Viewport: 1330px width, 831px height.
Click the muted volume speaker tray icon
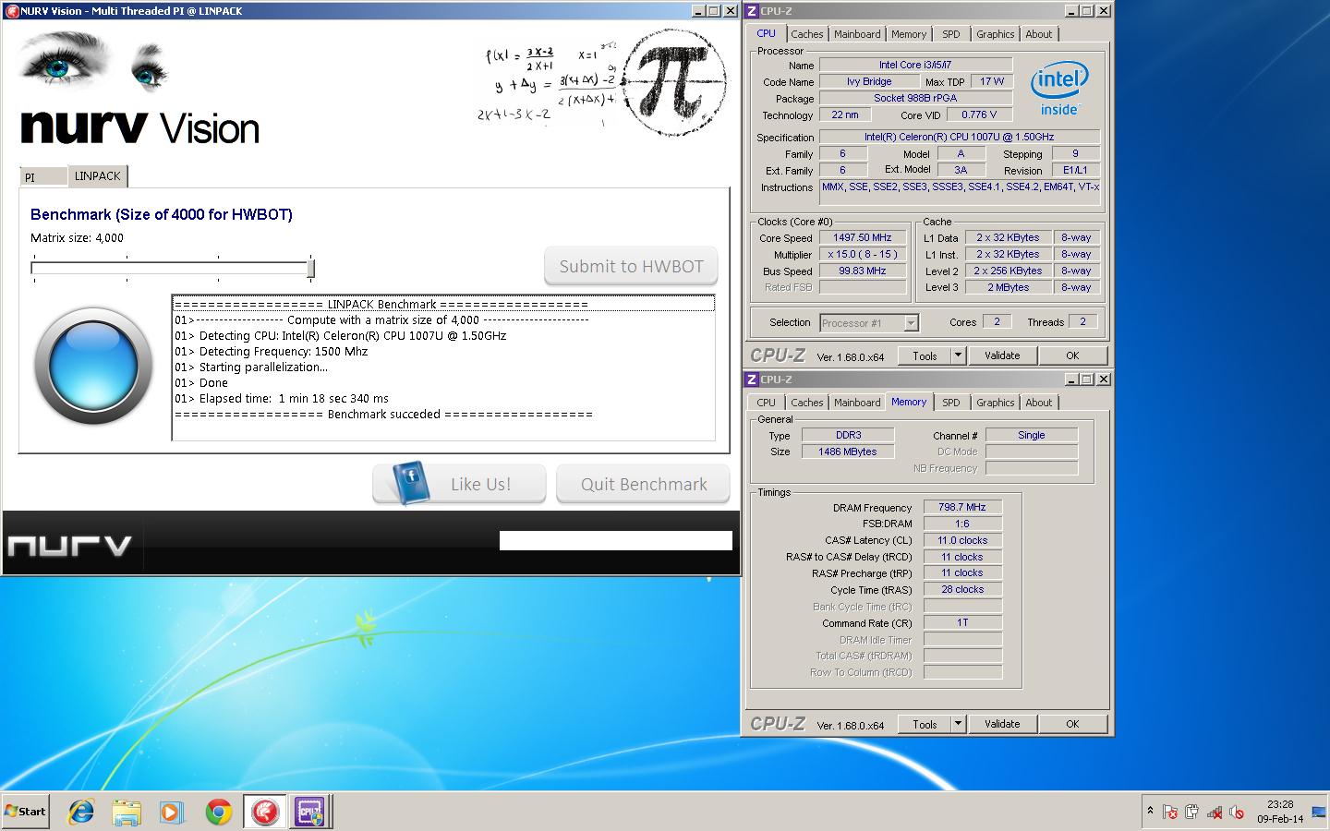(x=1237, y=813)
